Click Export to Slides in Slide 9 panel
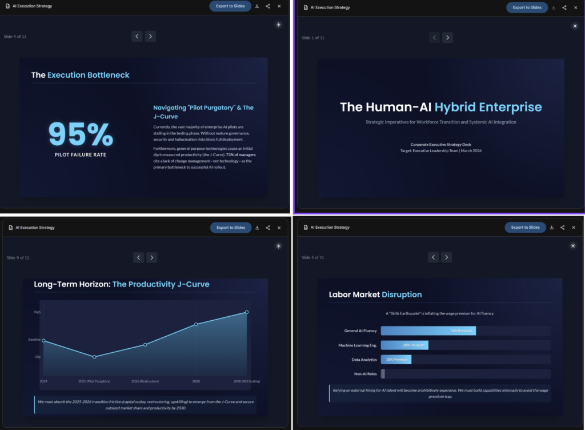The width and height of the screenshot is (585, 430). coord(231,228)
